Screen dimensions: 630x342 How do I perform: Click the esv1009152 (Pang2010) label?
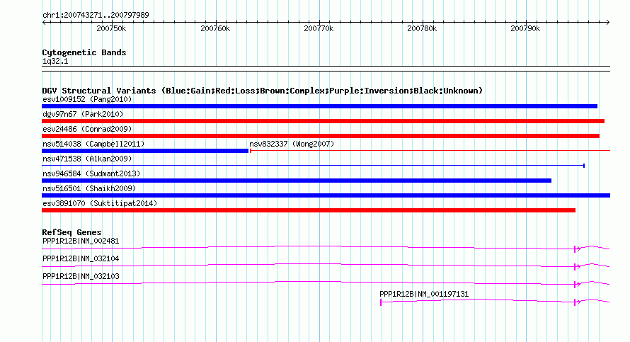tap(87, 99)
